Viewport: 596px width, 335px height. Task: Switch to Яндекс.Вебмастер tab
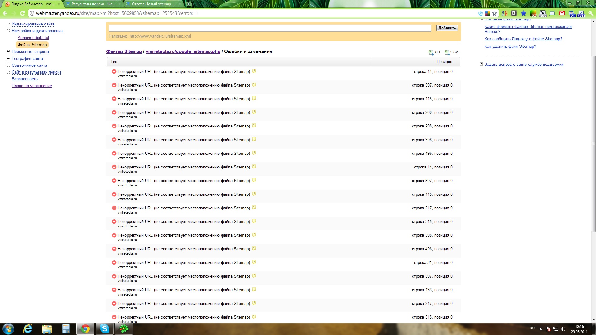[x=33, y=4]
